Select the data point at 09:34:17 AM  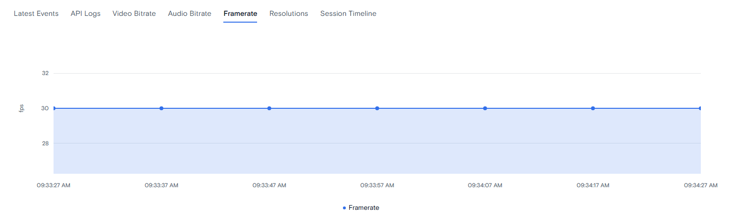pos(593,108)
